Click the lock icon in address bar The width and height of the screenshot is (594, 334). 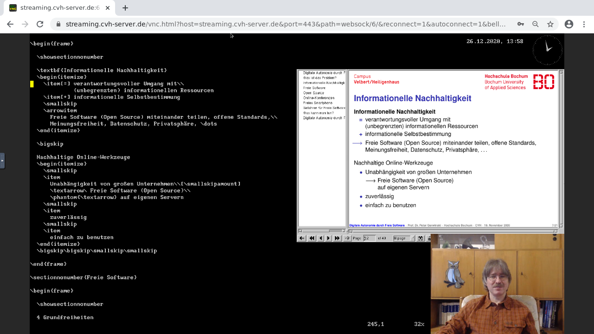tap(58, 24)
